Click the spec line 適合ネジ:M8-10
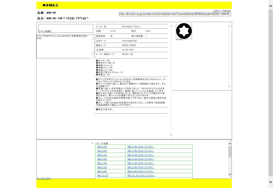 tap(105, 63)
